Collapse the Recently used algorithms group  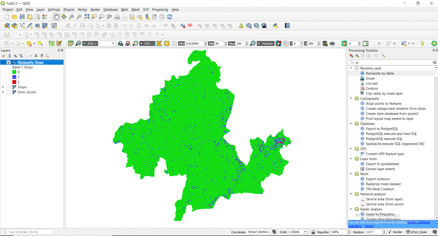[351, 68]
